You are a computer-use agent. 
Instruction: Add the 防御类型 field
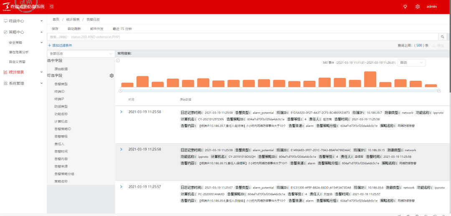(61, 106)
